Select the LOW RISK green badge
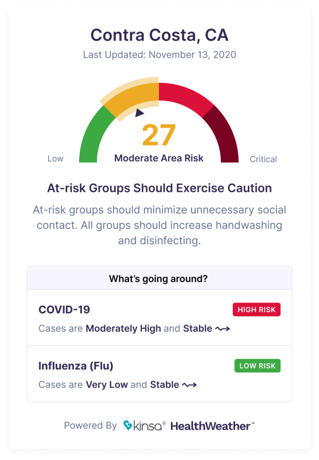 tap(257, 366)
